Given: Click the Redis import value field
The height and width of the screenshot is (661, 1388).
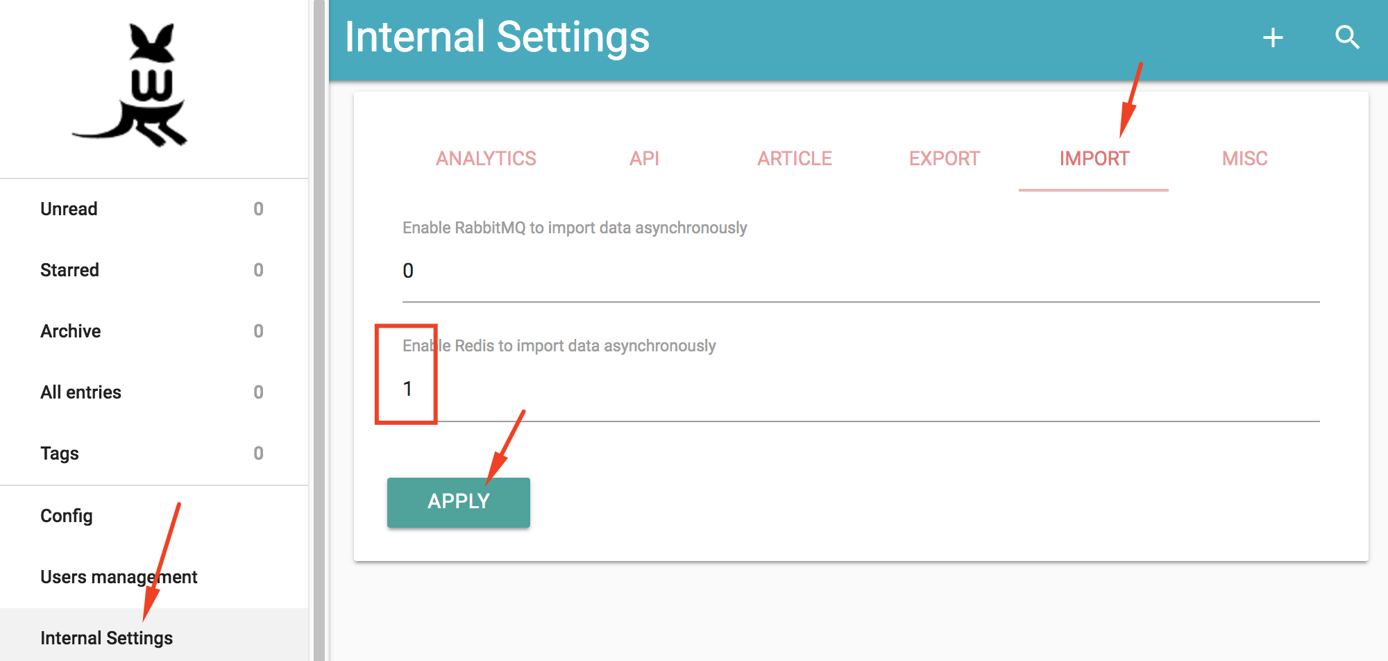Looking at the screenshot, I should click(861, 389).
